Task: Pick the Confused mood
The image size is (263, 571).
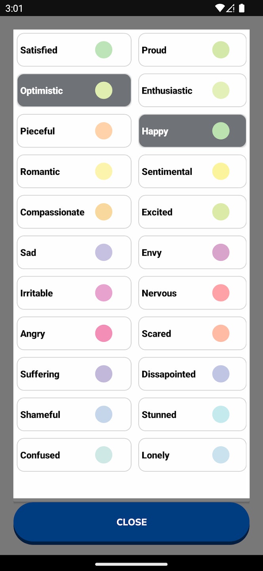Action: (x=74, y=455)
